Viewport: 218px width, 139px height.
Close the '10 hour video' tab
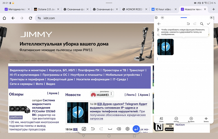coord(176,9)
